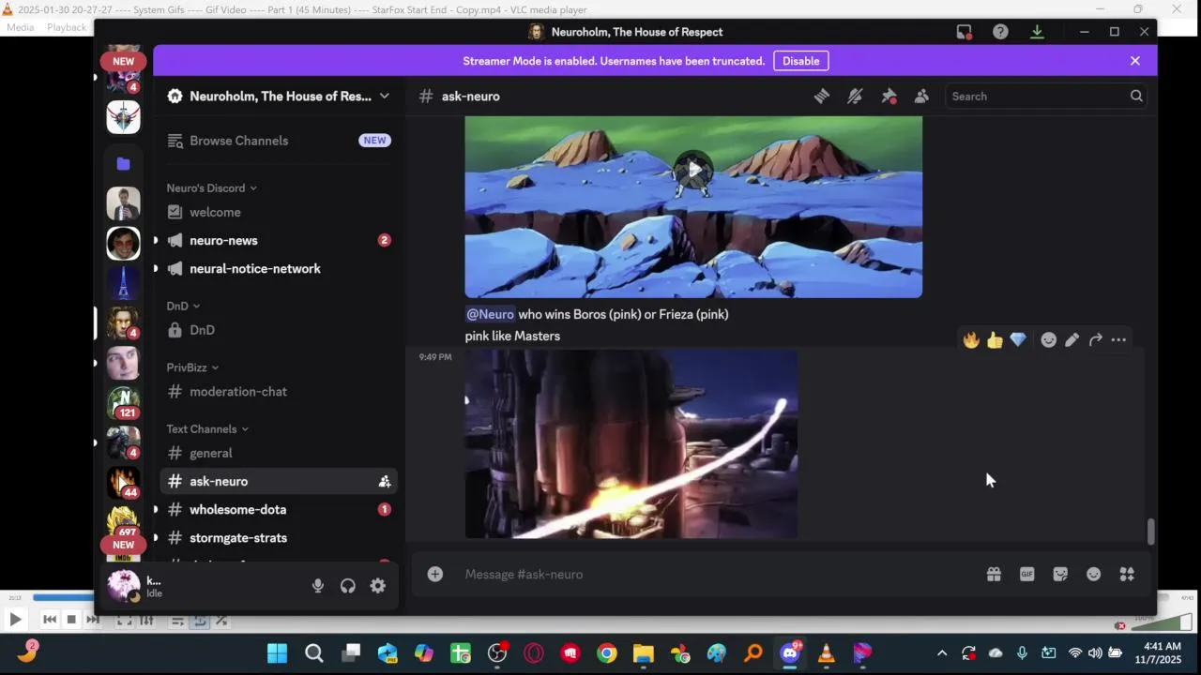Open the Threads icon in channel header
This screenshot has height=675, width=1201.
click(821, 97)
